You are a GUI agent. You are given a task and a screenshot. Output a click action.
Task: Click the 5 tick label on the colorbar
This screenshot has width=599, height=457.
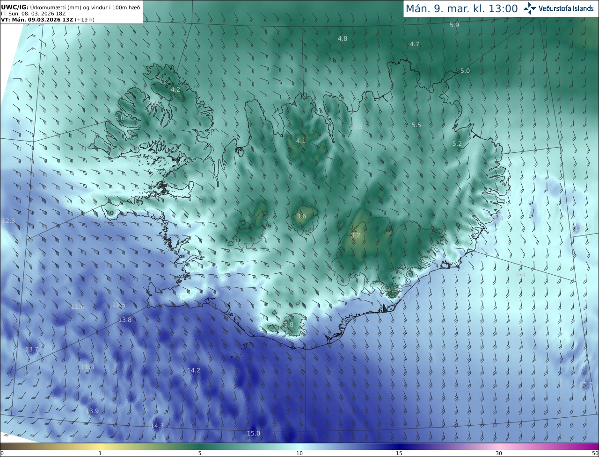200,453
